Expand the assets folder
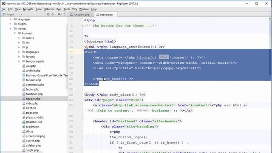 click(x=19, y=38)
